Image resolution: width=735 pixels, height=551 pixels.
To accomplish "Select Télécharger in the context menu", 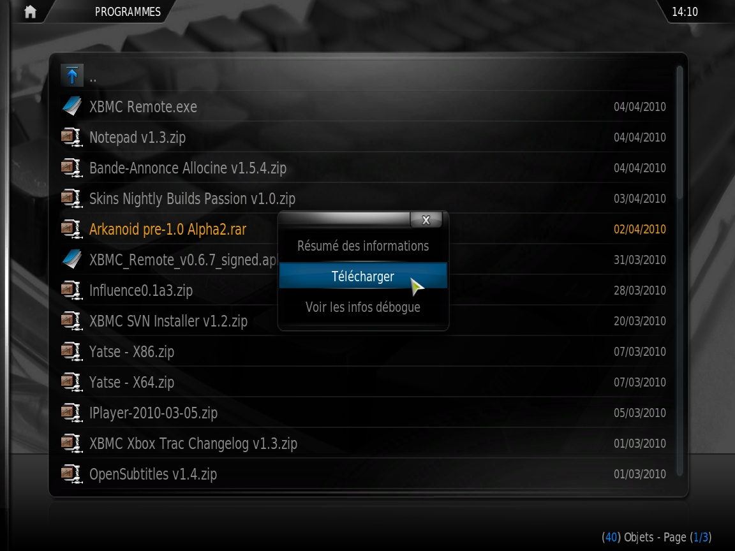I will tap(363, 276).
